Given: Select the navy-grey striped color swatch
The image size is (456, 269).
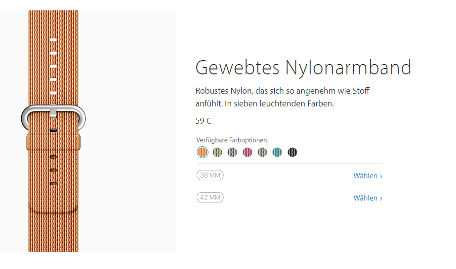Looking at the screenshot, I should (x=232, y=152).
